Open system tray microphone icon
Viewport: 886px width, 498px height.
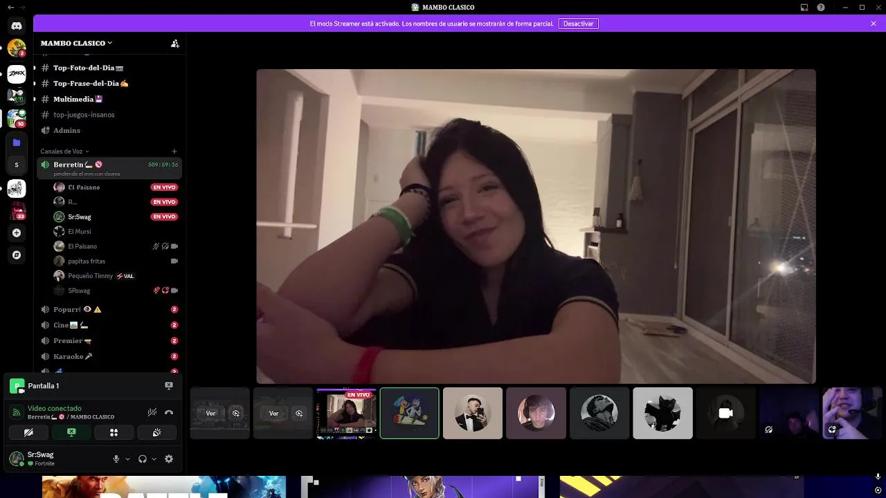878,477
